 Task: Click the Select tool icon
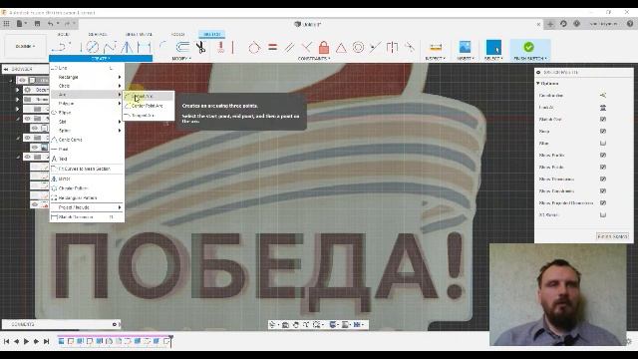pyautogui.click(x=493, y=47)
